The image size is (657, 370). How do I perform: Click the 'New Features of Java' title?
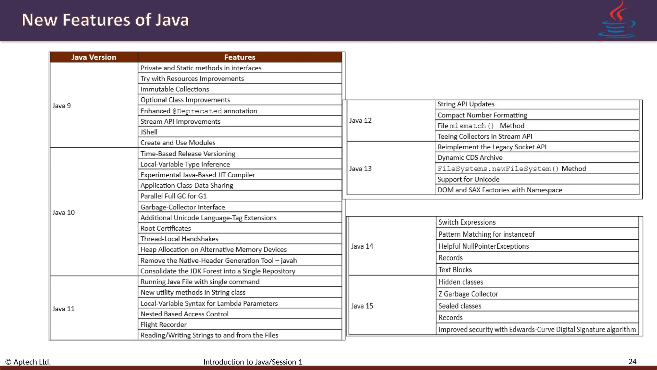[x=105, y=20]
